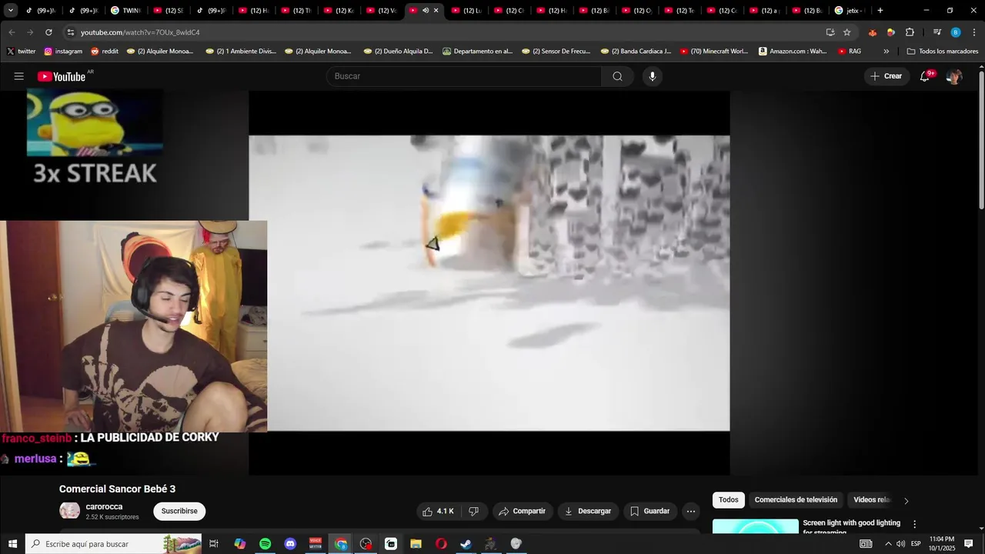Bookmark this page with the star
Screen dimensions: 985x554
pos(846,32)
